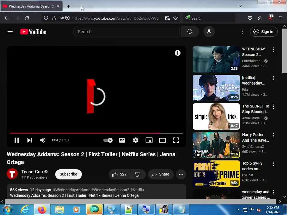Seek on the red video progress bar
This screenshot has height=215, width=287.
coord(96,133)
